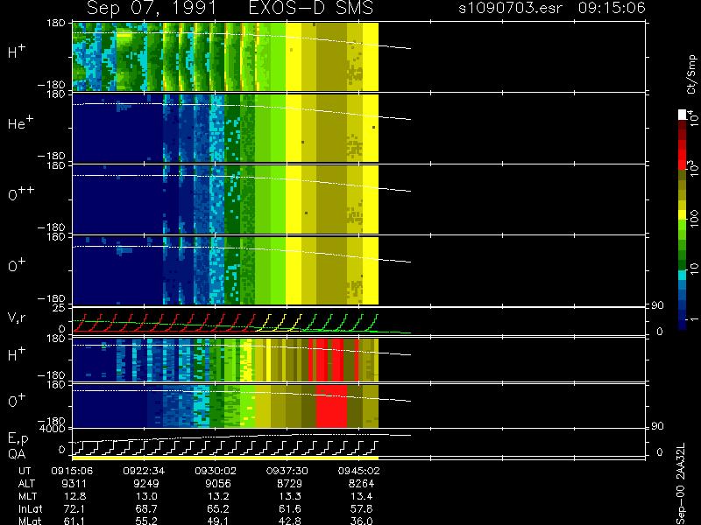This screenshot has width=701, height=525.
Task: Click the O+ label just above E,p
Action: coord(17,400)
